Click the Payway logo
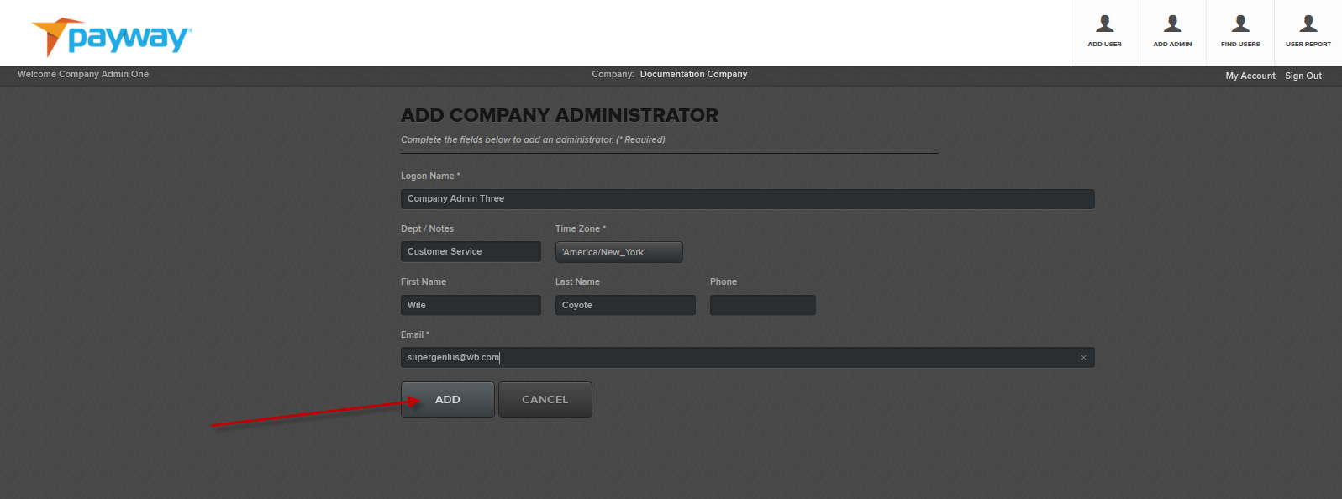This screenshot has width=1342, height=499. pos(112,37)
